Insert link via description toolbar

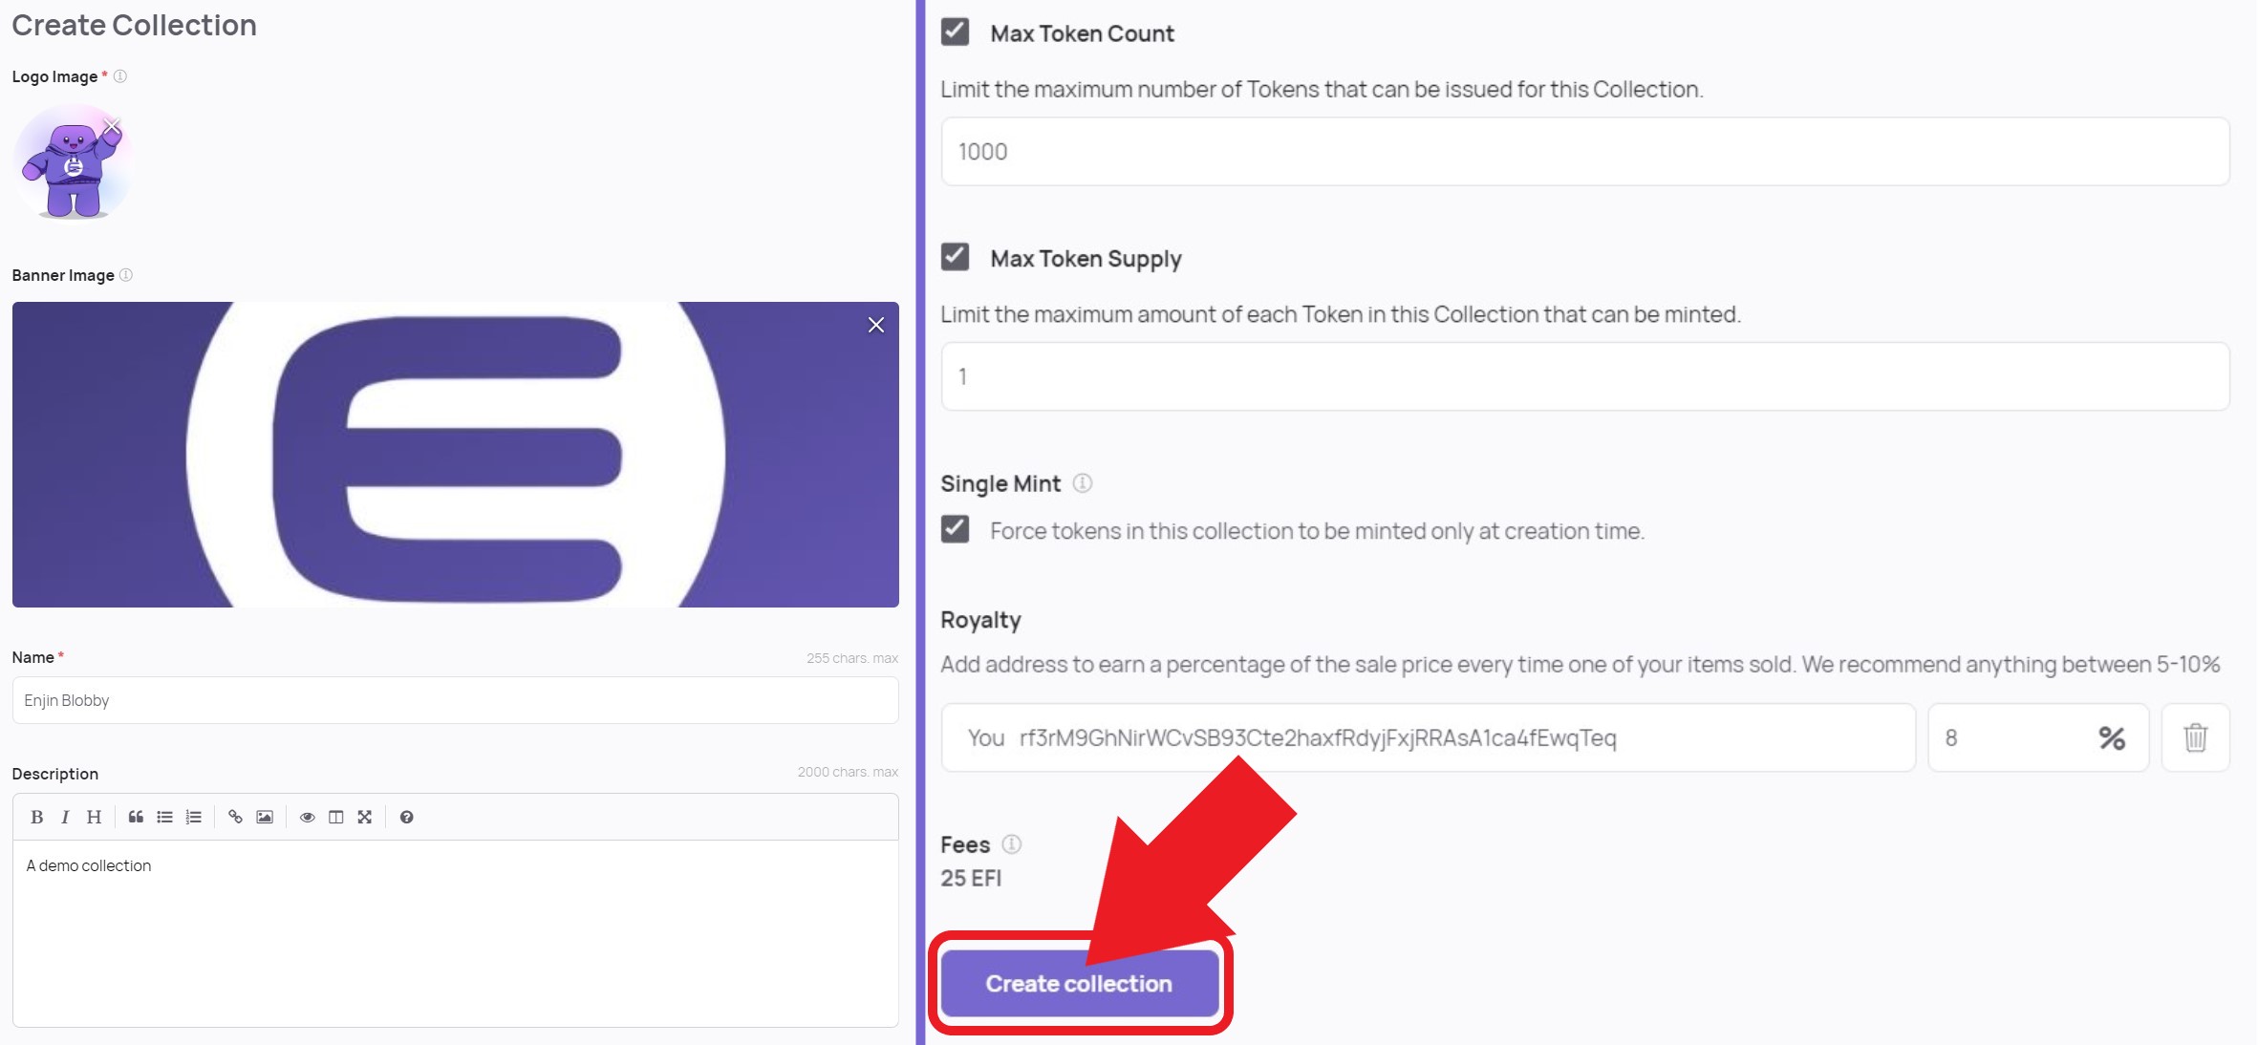(235, 817)
